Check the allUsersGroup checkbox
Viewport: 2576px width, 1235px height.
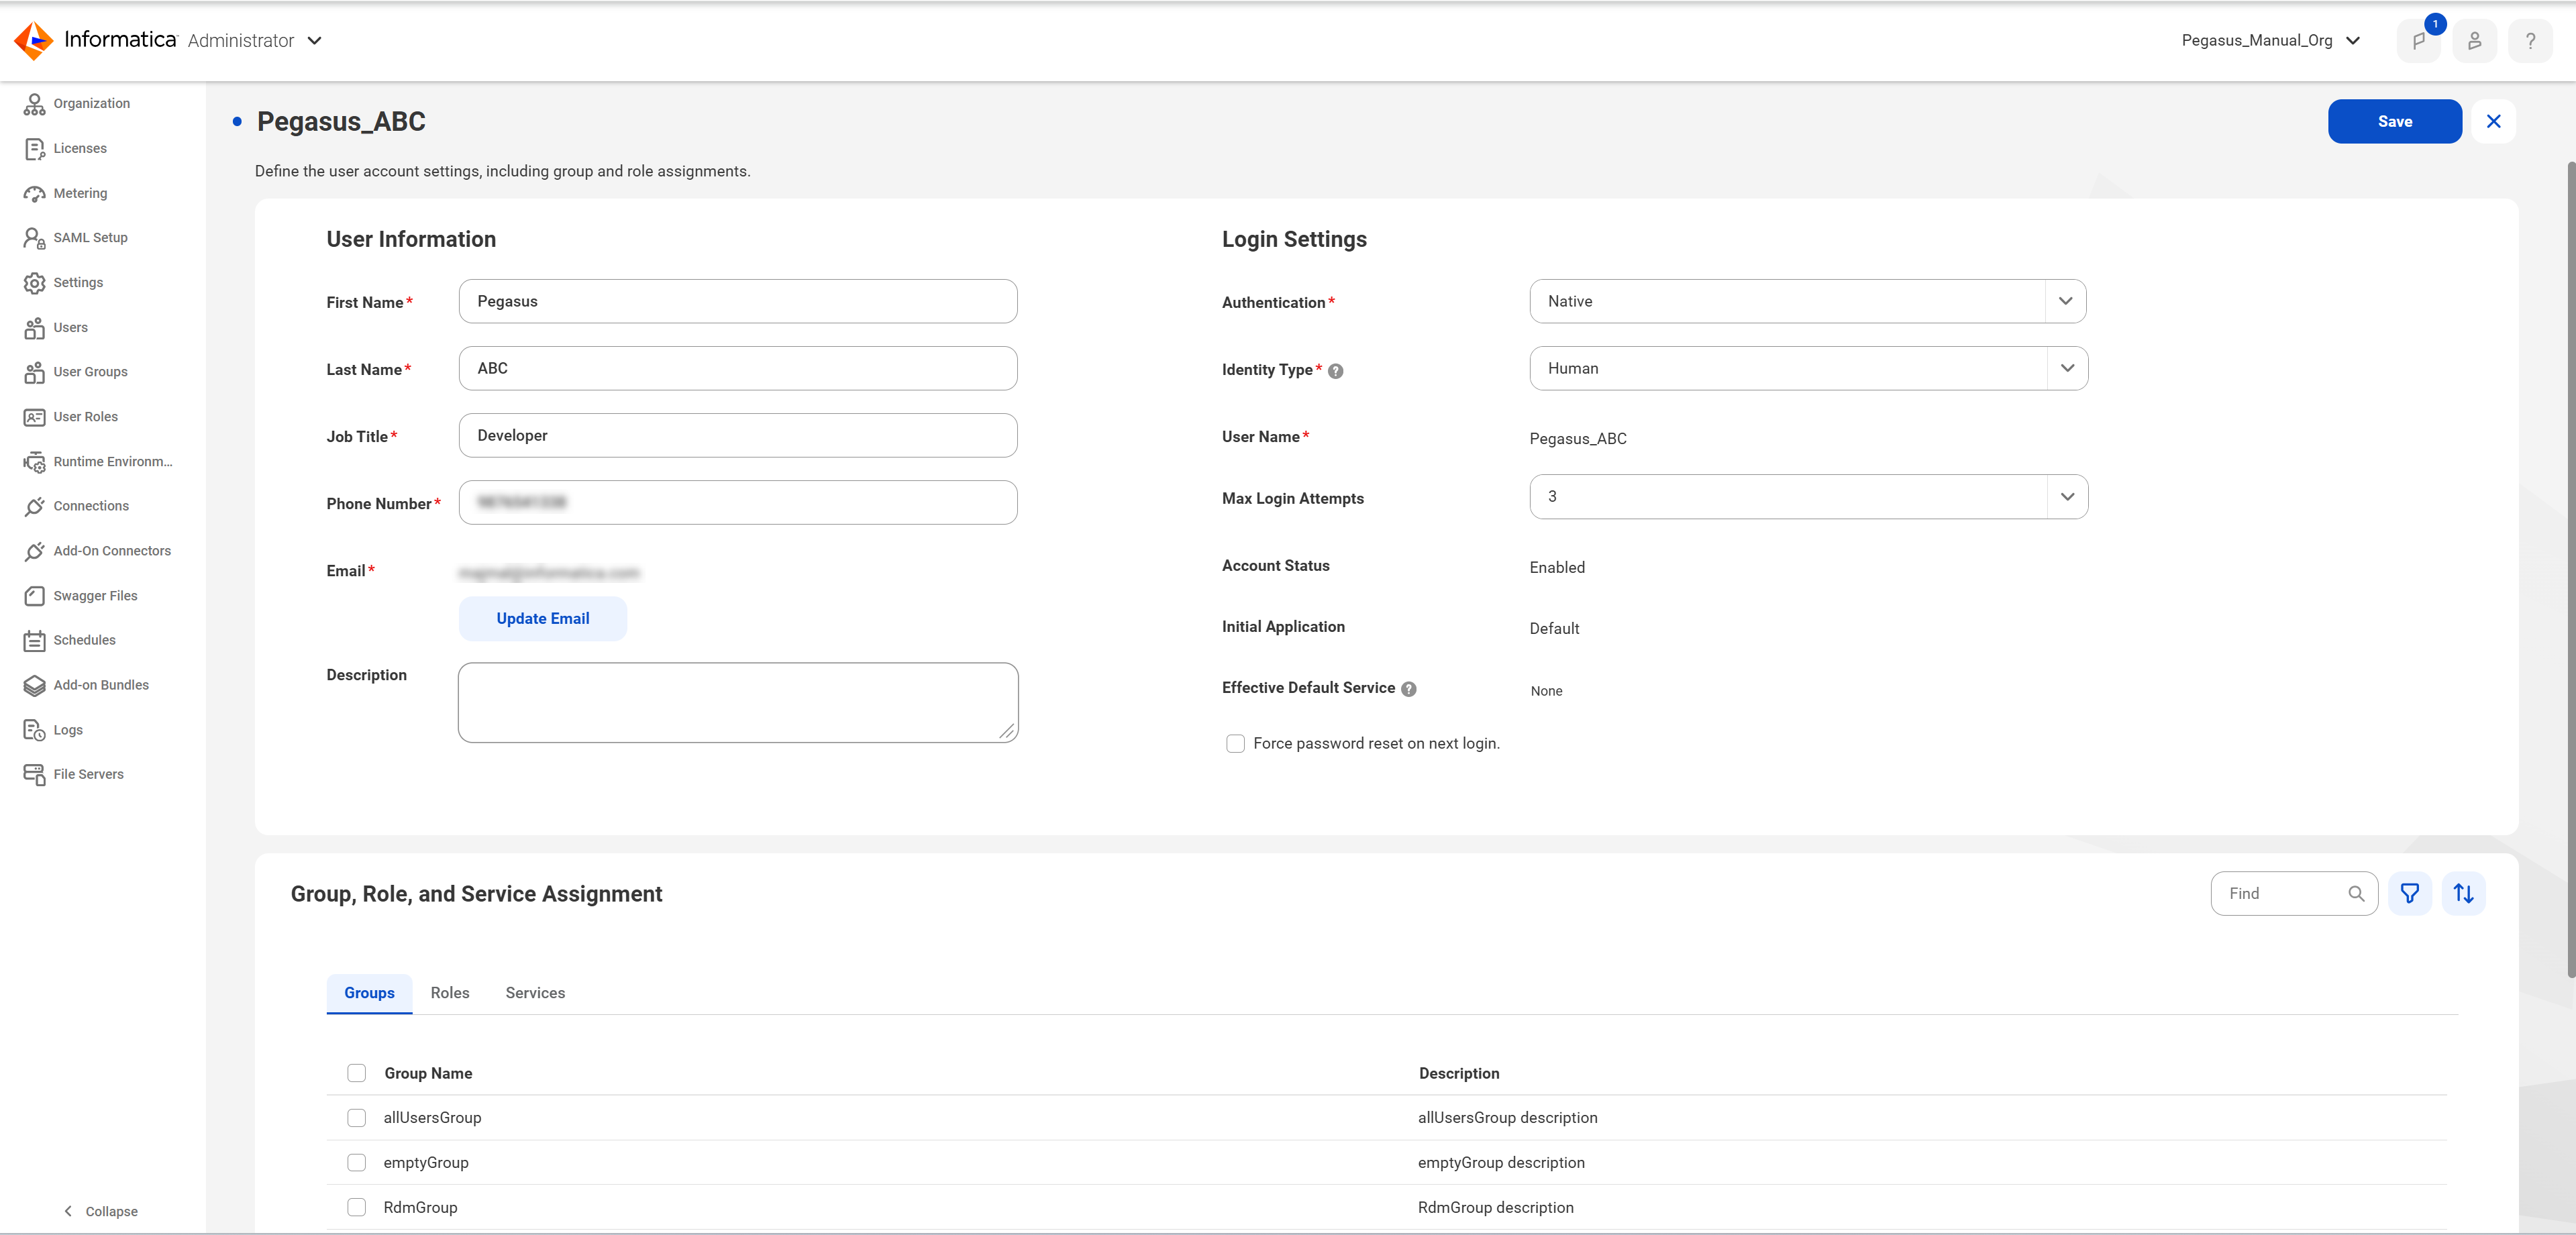[356, 1118]
